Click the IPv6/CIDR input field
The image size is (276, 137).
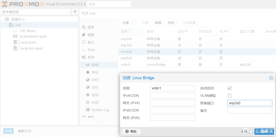point(172,110)
